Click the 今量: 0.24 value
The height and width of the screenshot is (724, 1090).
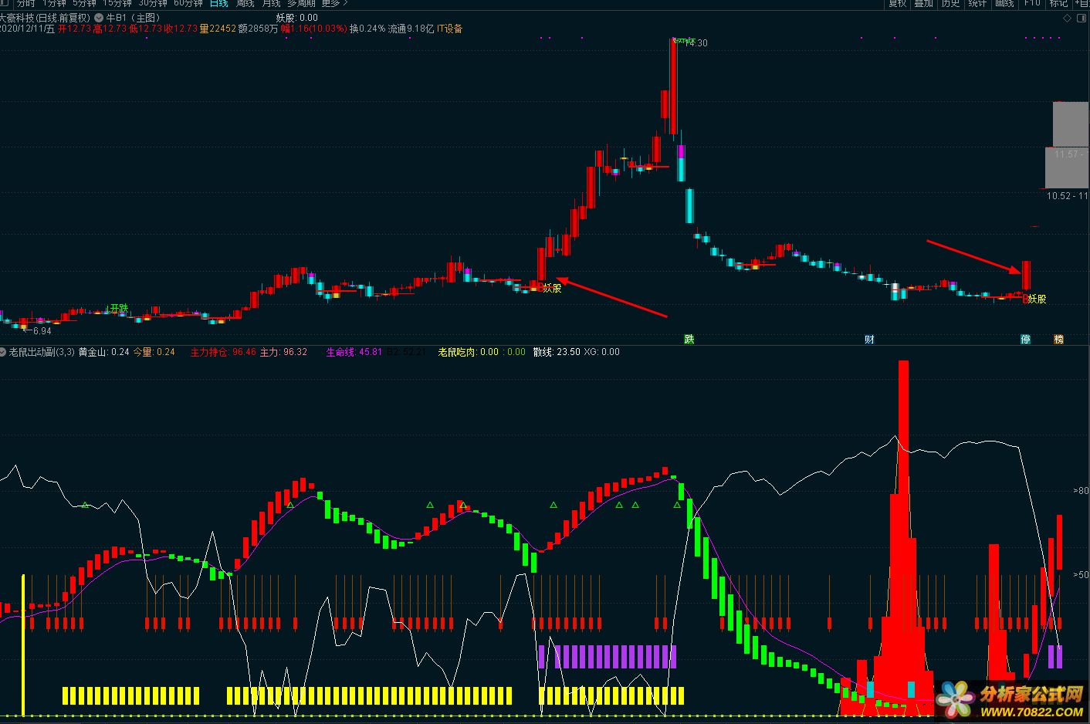point(154,352)
